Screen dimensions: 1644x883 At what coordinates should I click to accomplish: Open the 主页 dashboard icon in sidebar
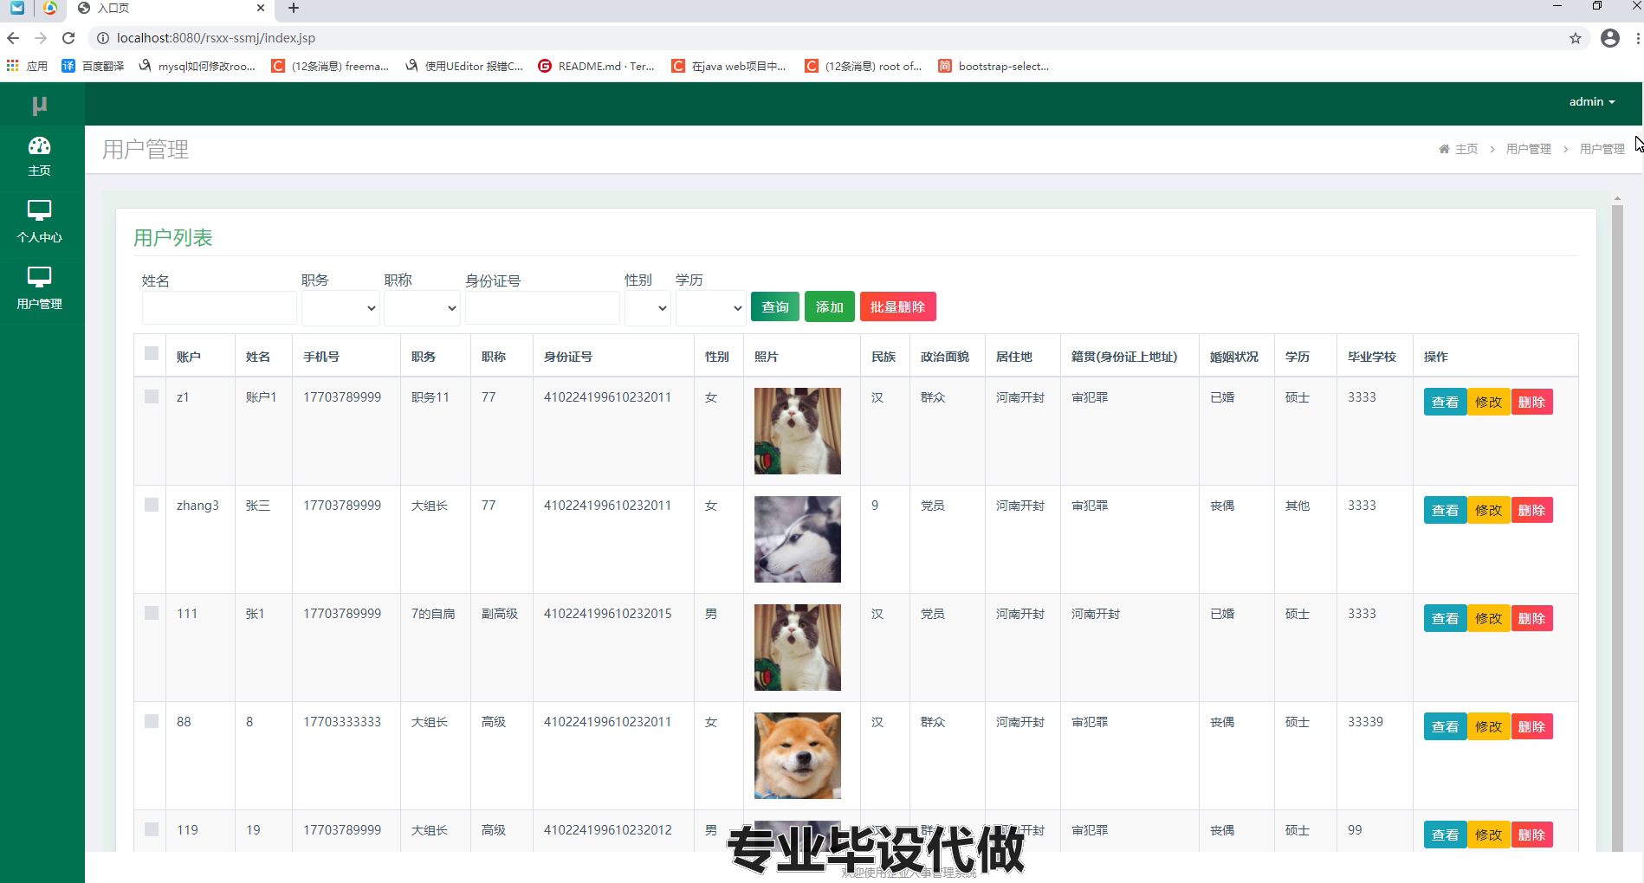(x=40, y=146)
